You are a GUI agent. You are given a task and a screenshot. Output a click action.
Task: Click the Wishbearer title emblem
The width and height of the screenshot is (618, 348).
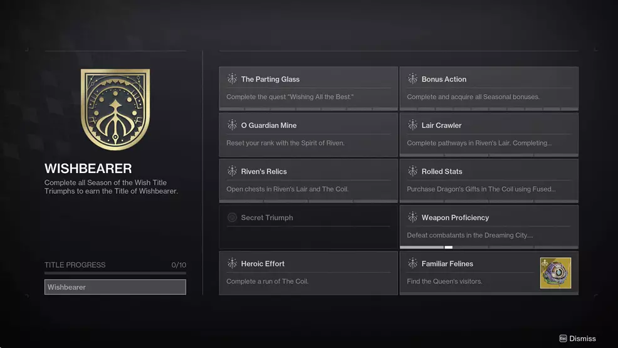[x=115, y=110]
